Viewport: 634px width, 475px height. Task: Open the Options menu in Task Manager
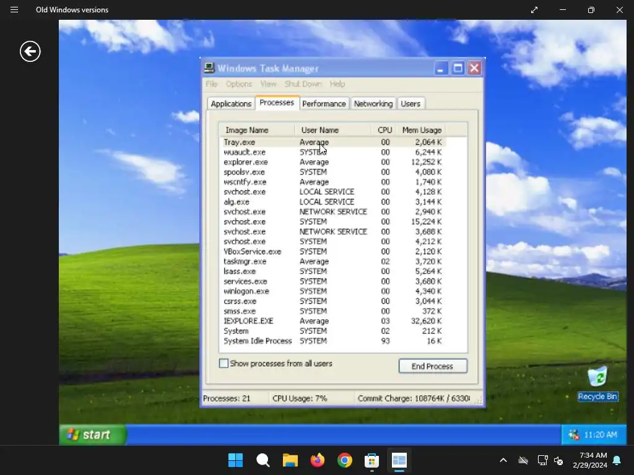click(239, 84)
